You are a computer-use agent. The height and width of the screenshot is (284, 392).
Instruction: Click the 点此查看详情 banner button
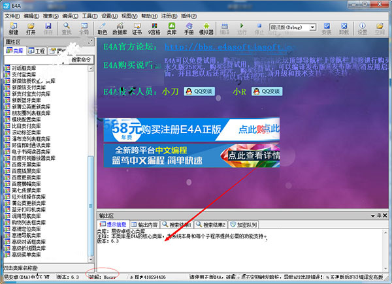point(253,155)
